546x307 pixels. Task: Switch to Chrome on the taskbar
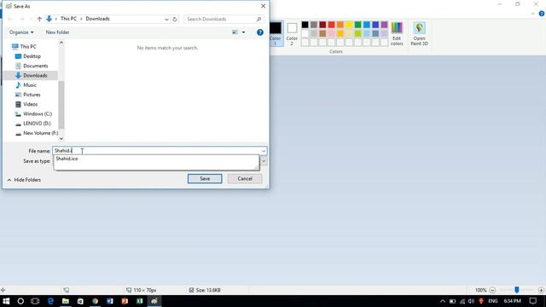point(95,301)
